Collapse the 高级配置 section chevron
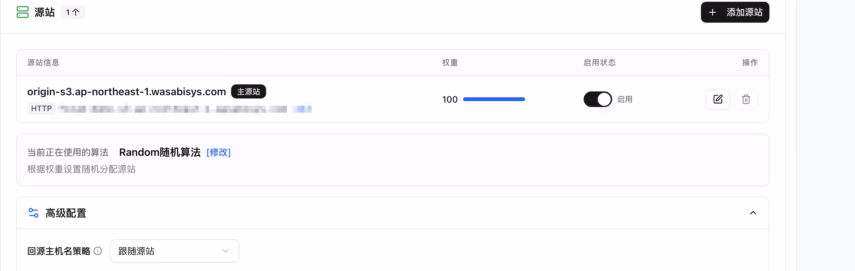 [753, 213]
